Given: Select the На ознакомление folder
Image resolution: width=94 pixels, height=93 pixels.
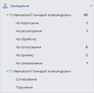Looking at the screenshot, I should pyautogui.click(x=29, y=63).
